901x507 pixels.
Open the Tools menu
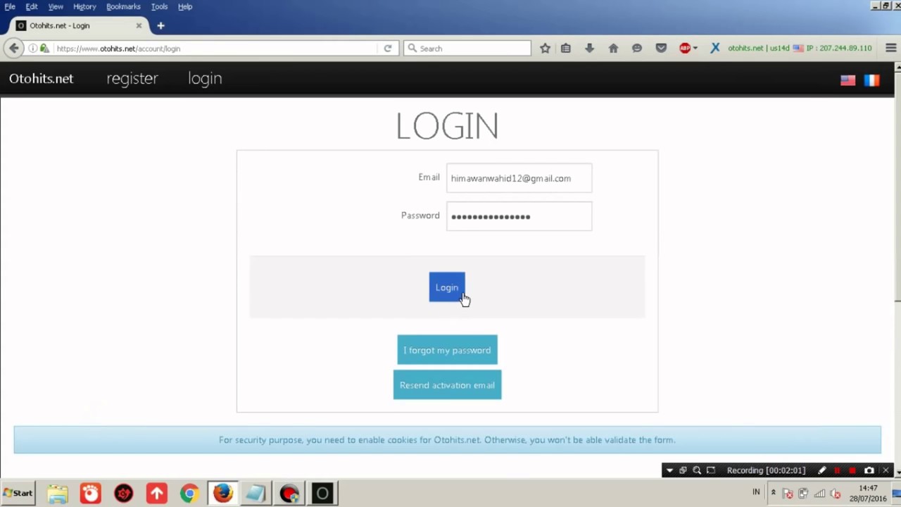pos(159,6)
